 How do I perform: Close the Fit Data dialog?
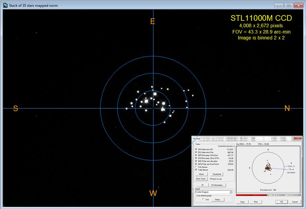tap(298, 139)
